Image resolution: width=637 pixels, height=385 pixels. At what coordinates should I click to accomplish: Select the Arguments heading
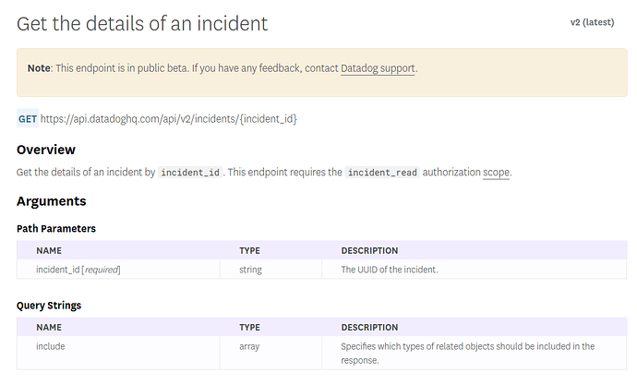coord(51,201)
